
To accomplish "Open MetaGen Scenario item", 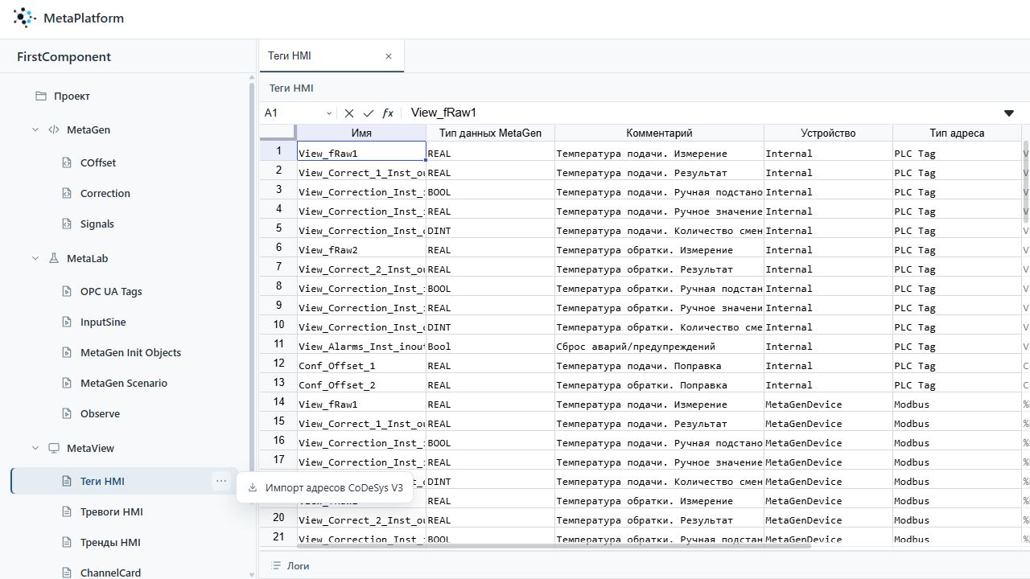I will tap(125, 384).
